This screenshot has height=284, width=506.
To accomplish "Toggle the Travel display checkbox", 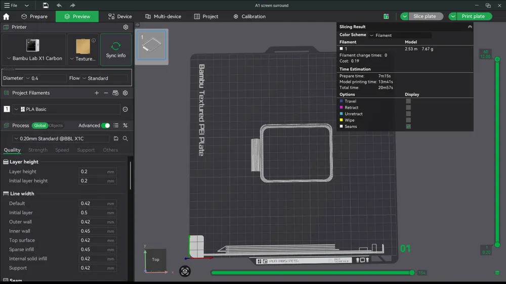I will click(408, 101).
